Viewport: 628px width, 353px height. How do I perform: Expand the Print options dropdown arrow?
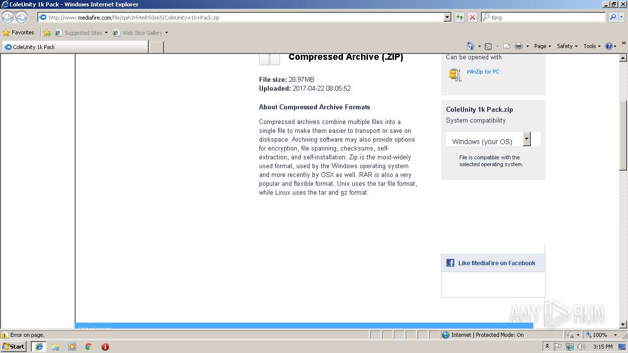click(x=527, y=46)
